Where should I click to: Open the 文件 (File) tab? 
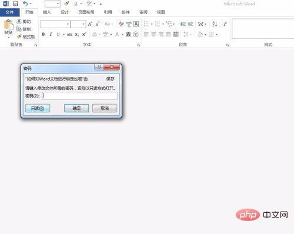click(9, 12)
